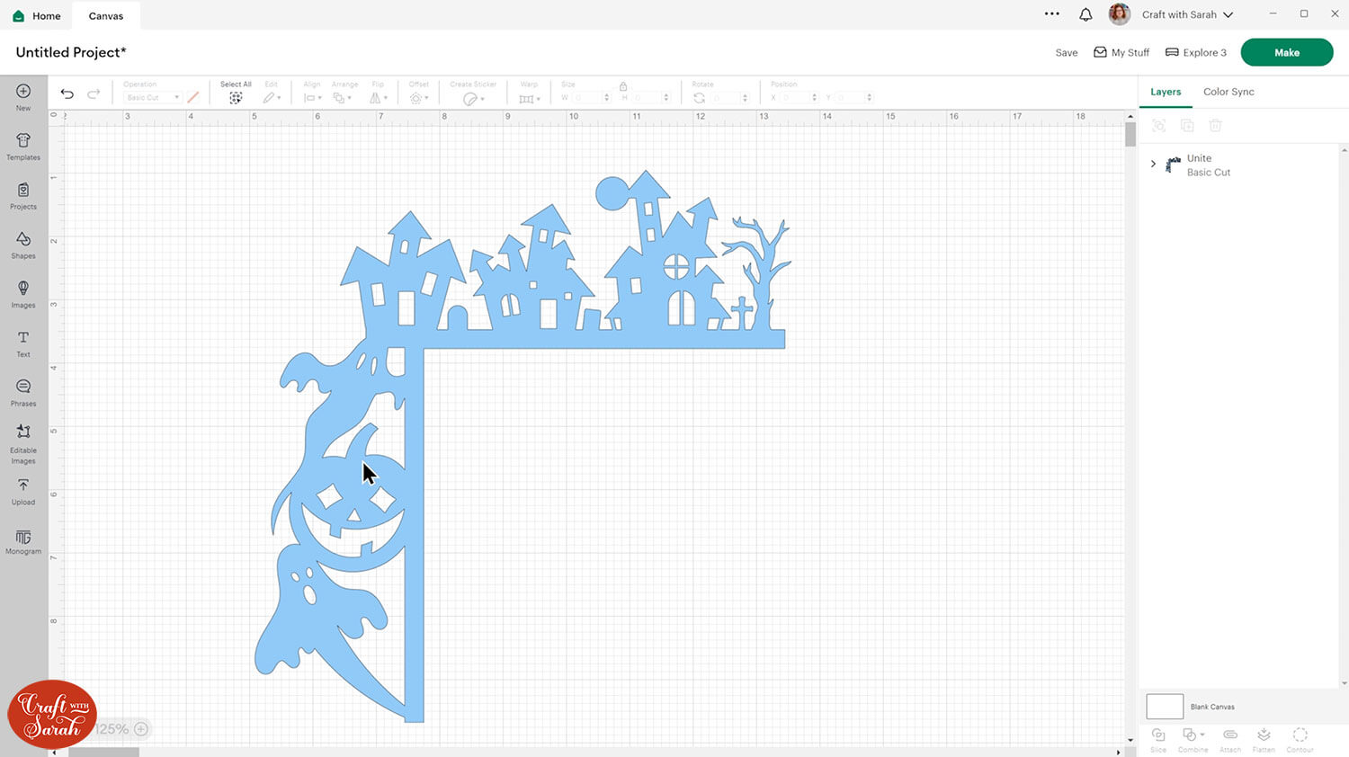Redo the last undone action
1349x757 pixels.
94,94
